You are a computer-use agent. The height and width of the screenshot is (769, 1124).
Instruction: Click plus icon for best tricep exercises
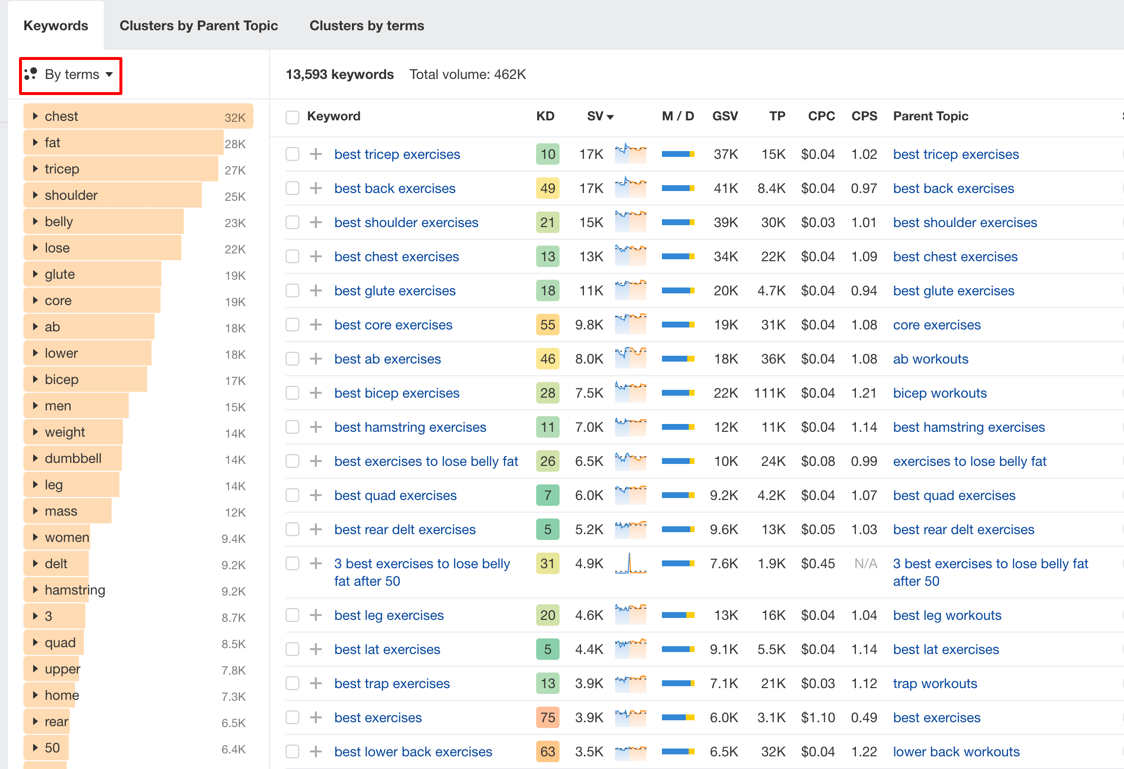click(x=316, y=154)
